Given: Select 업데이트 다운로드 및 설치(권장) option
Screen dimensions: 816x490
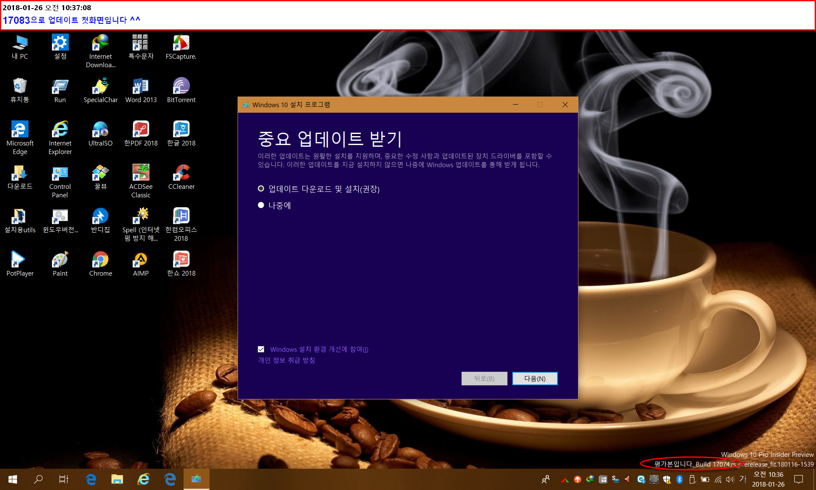Looking at the screenshot, I should (319, 189).
